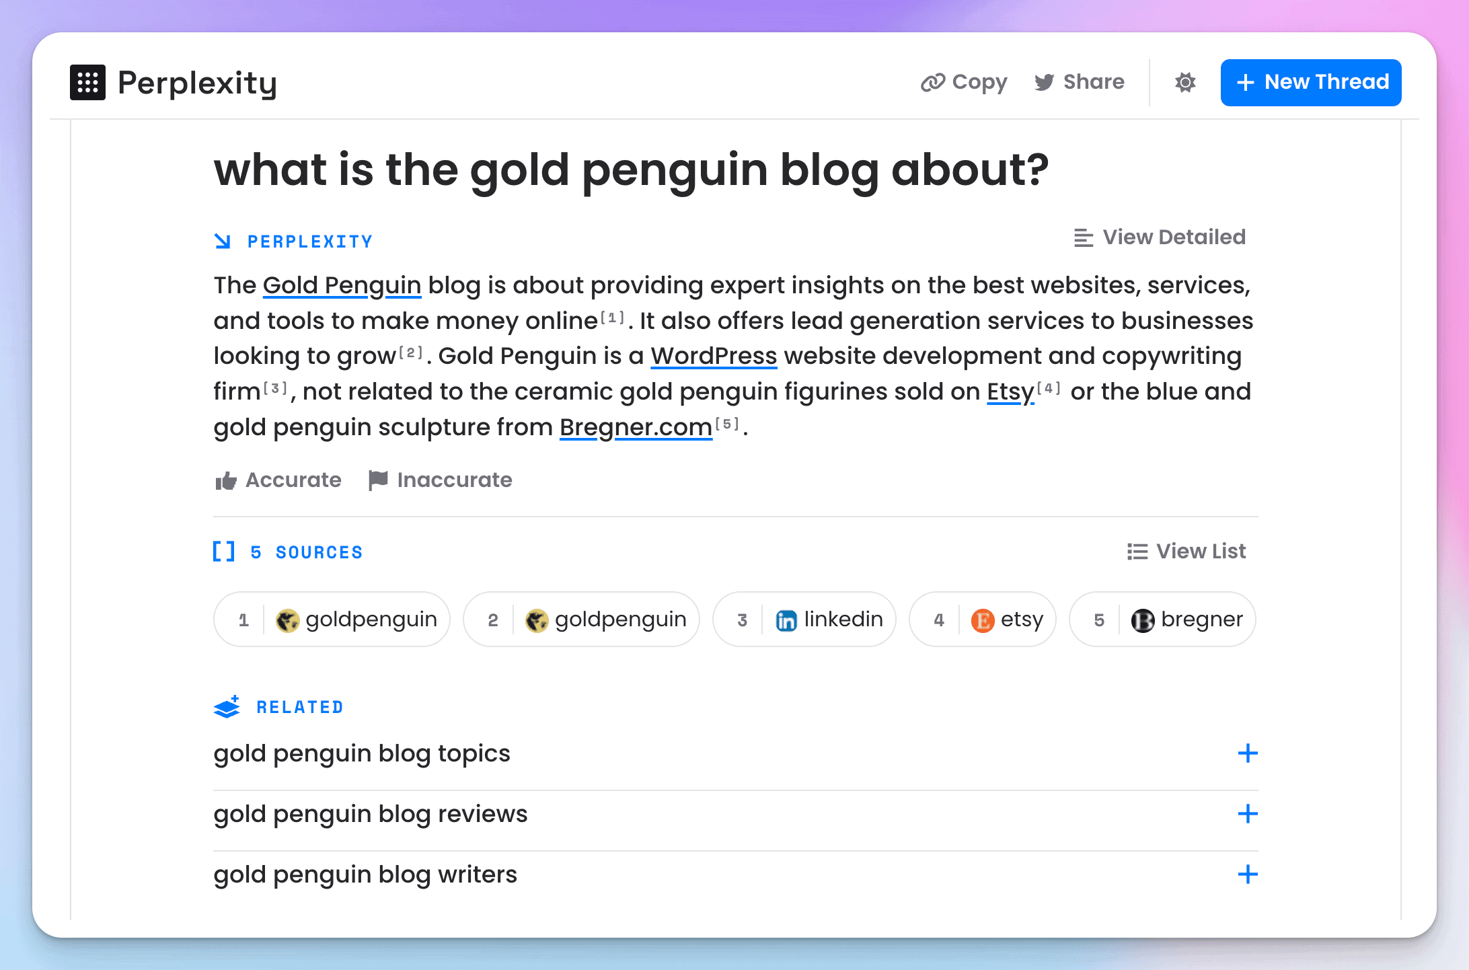This screenshot has width=1469, height=970.
Task: Click the Copy link icon
Action: click(933, 82)
